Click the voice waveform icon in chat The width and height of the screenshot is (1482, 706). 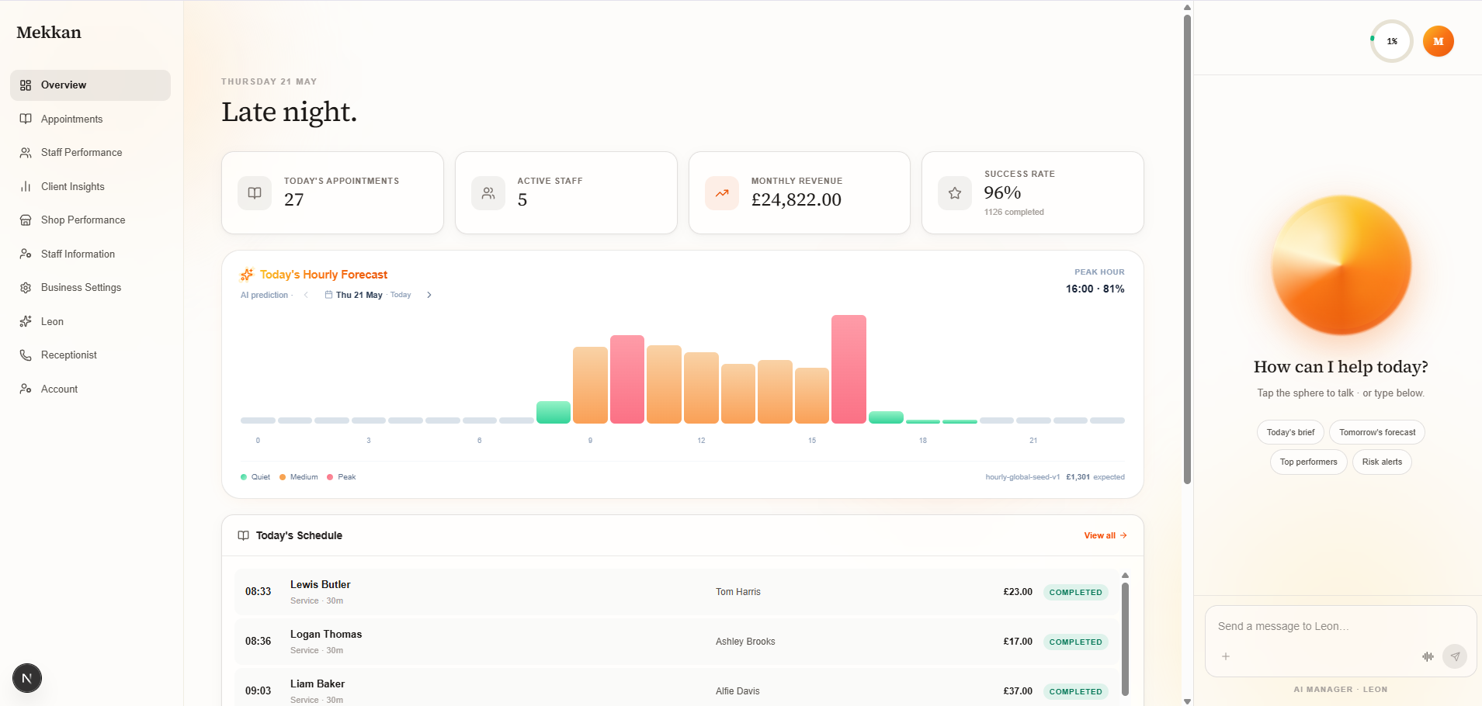[x=1428, y=656]
